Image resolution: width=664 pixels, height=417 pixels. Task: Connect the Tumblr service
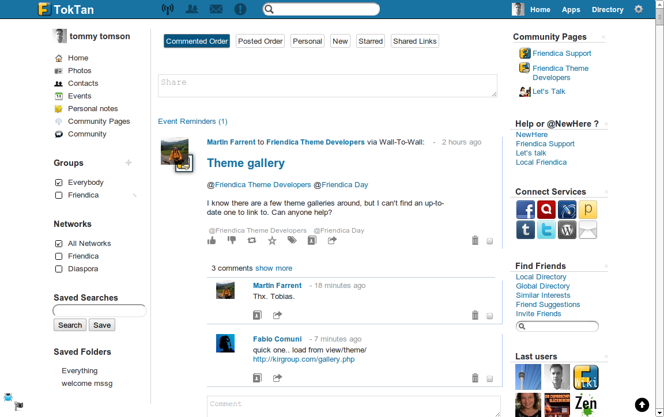(x=526, y=230)
